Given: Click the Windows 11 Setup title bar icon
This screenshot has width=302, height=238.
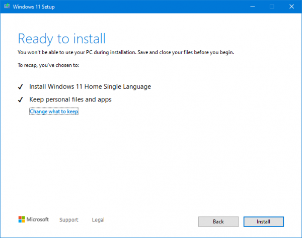Looking at the screenshot, I should click(x=7, y=7).
